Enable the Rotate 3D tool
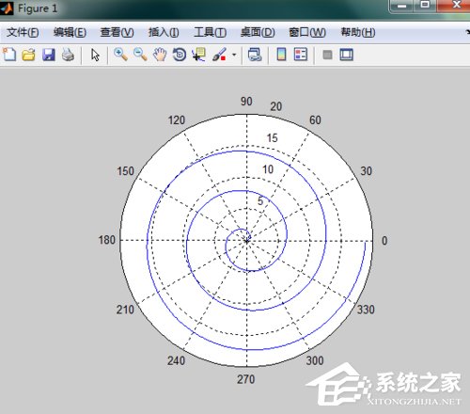Viewport: 470px width, 414px height. point(180,55)
